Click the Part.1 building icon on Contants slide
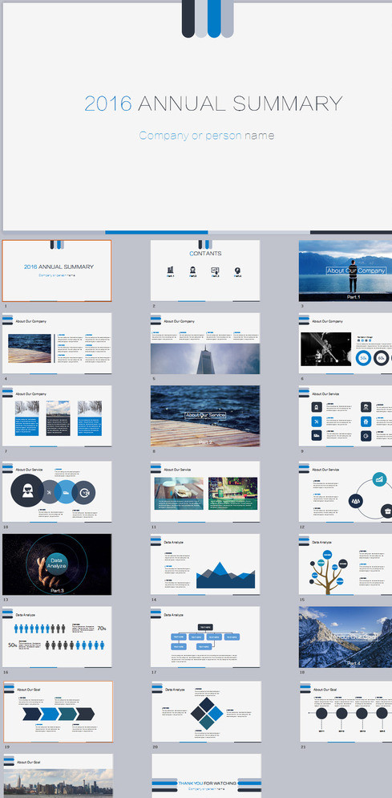This screenshot has width=392, height=798. pyautogui.click(x=170, y=271)
